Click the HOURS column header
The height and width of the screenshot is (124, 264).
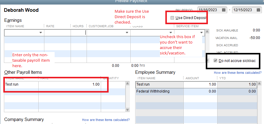coord(78,26)
